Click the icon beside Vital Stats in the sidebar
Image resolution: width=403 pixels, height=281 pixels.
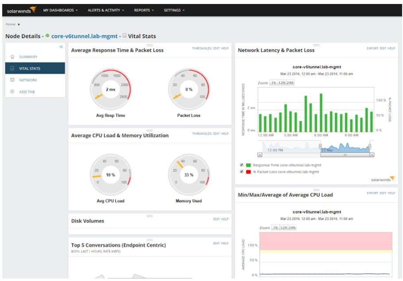pos(12,68)
